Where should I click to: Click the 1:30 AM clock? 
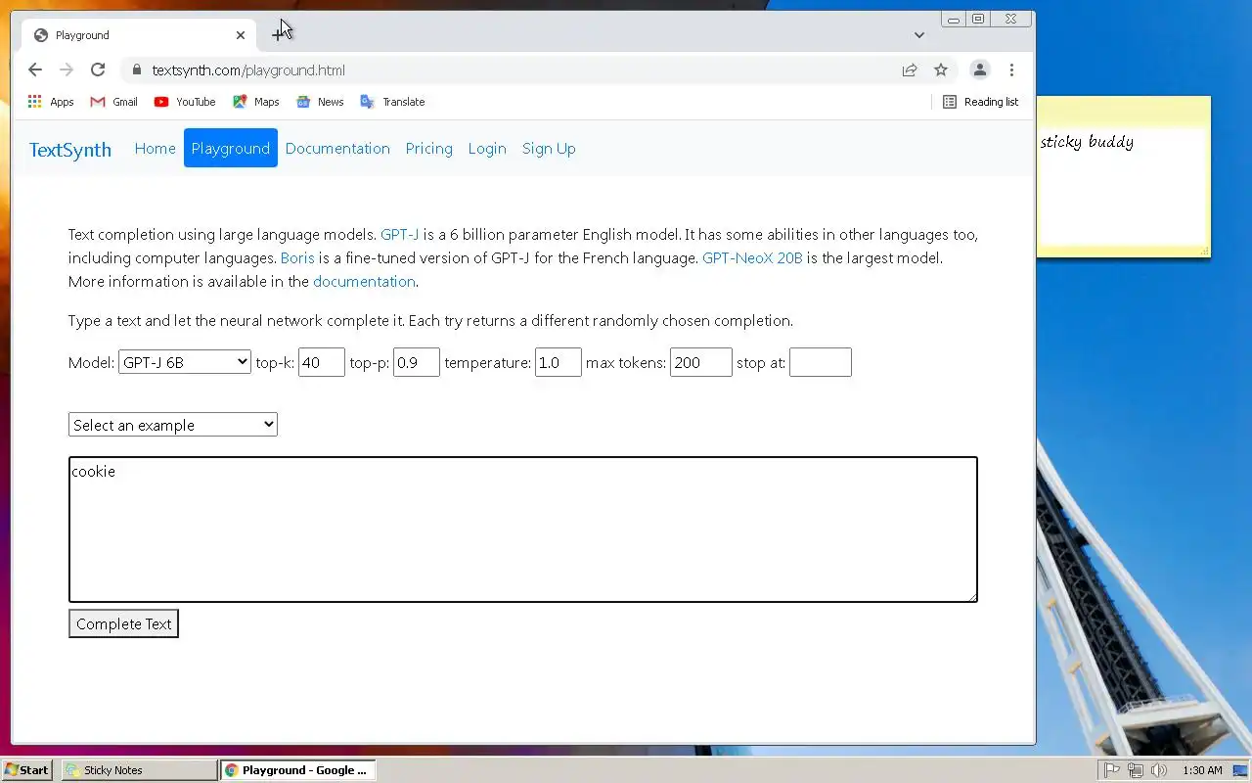(1202, 770)
